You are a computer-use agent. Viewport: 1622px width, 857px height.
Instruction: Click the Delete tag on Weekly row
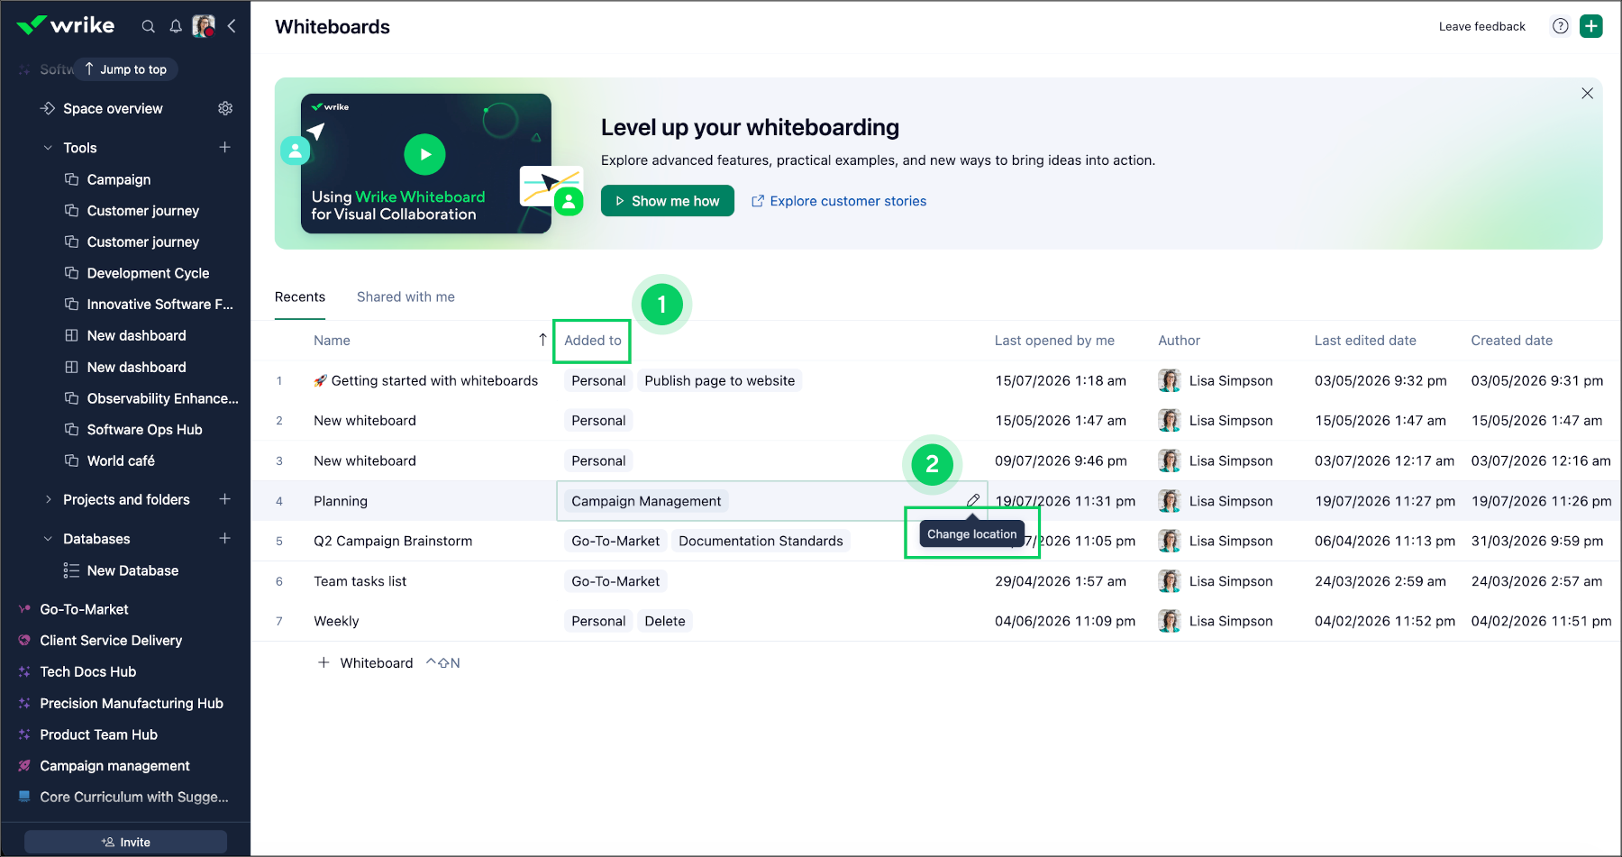pos(665,621)
